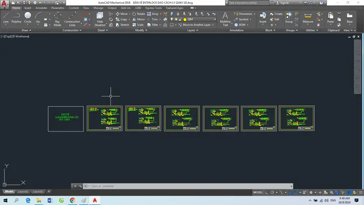The height and width of the screenshot is (205, 364).
Task: Activate the Polyline tool
Action: pyautogui.click(x=16, y=18)
